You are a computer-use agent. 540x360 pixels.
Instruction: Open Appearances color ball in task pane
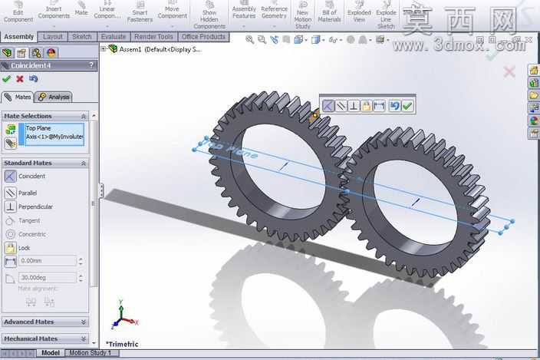534,121
